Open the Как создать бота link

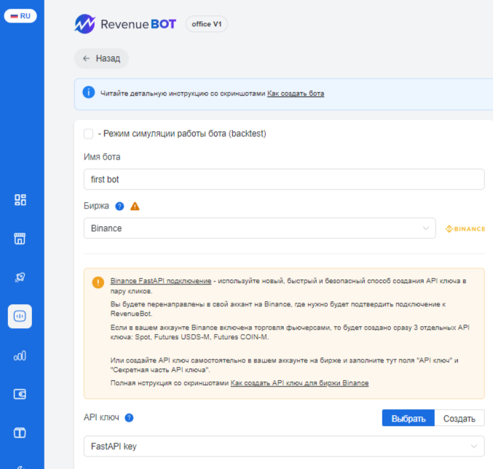pos(295,93)
